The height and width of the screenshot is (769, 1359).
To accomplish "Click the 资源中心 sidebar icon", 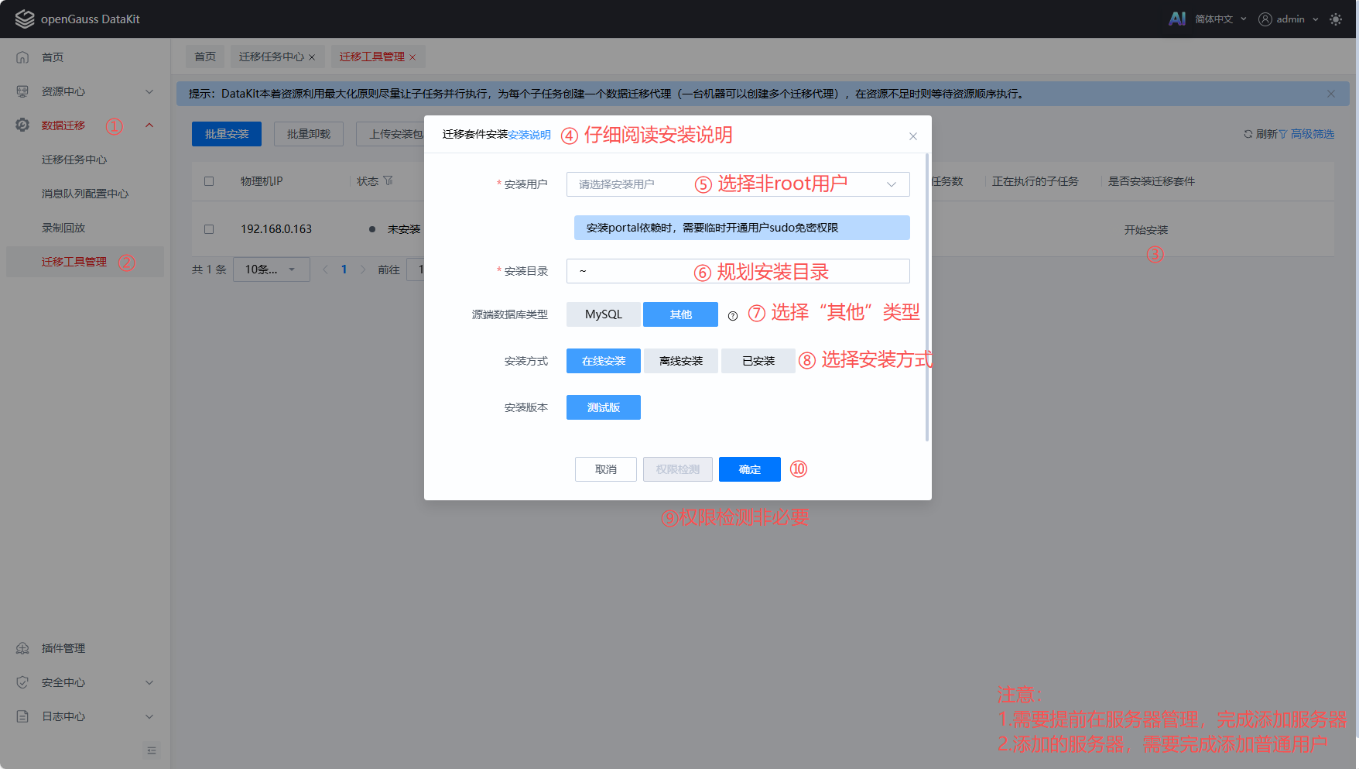I will tap(22, 91).
